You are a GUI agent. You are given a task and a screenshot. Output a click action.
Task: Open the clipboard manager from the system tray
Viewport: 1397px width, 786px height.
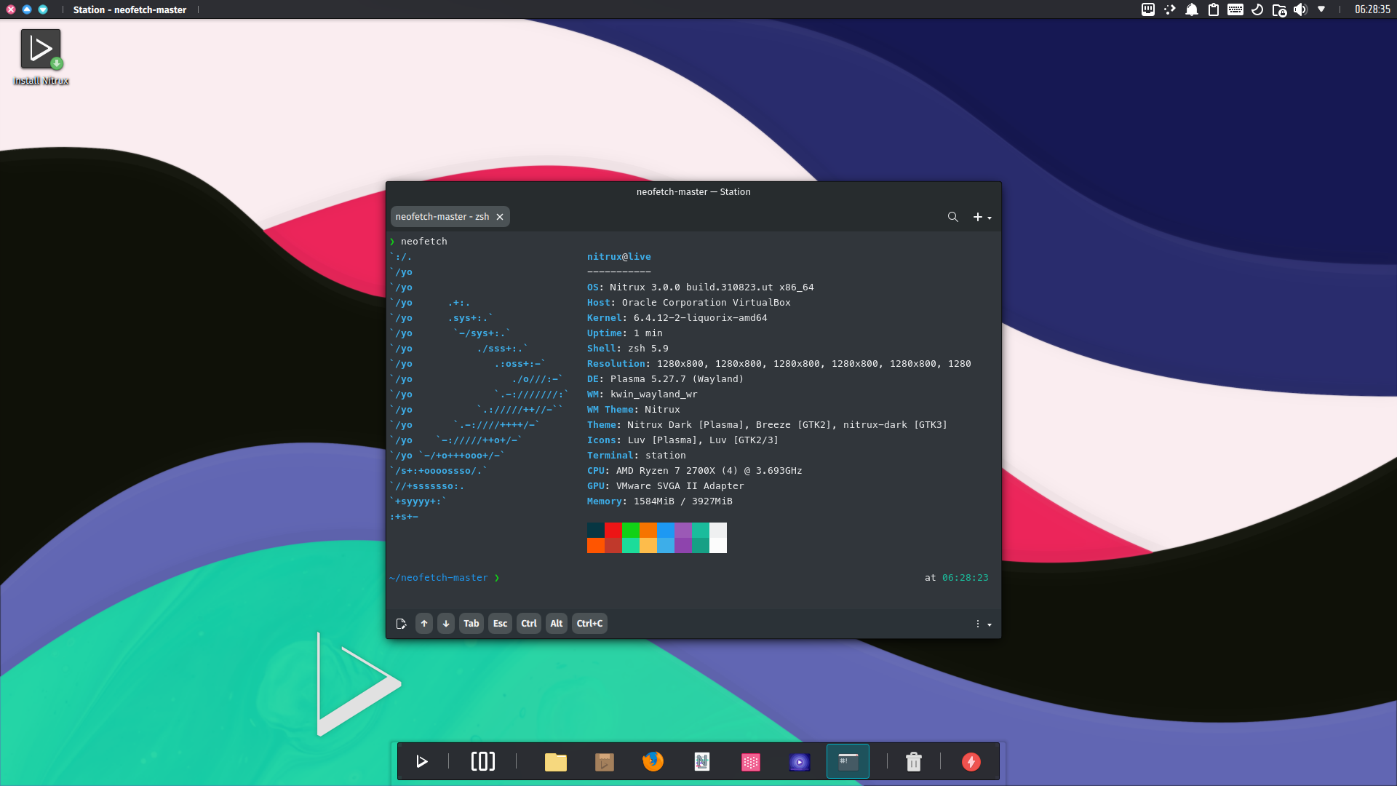coord(1213,9)
